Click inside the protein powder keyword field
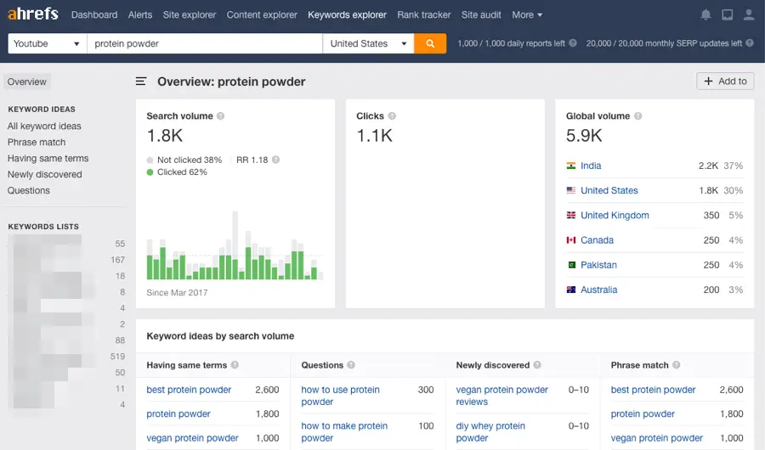The image size is (765, 450). tap(204, 43)
